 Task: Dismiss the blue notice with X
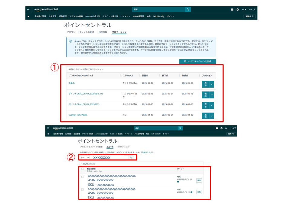coord(212,41)
